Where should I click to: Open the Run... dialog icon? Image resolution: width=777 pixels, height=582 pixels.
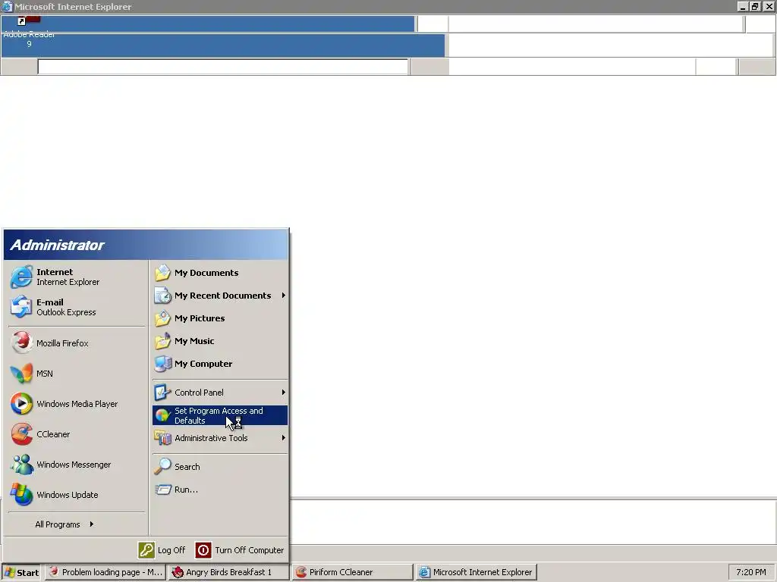162,490
